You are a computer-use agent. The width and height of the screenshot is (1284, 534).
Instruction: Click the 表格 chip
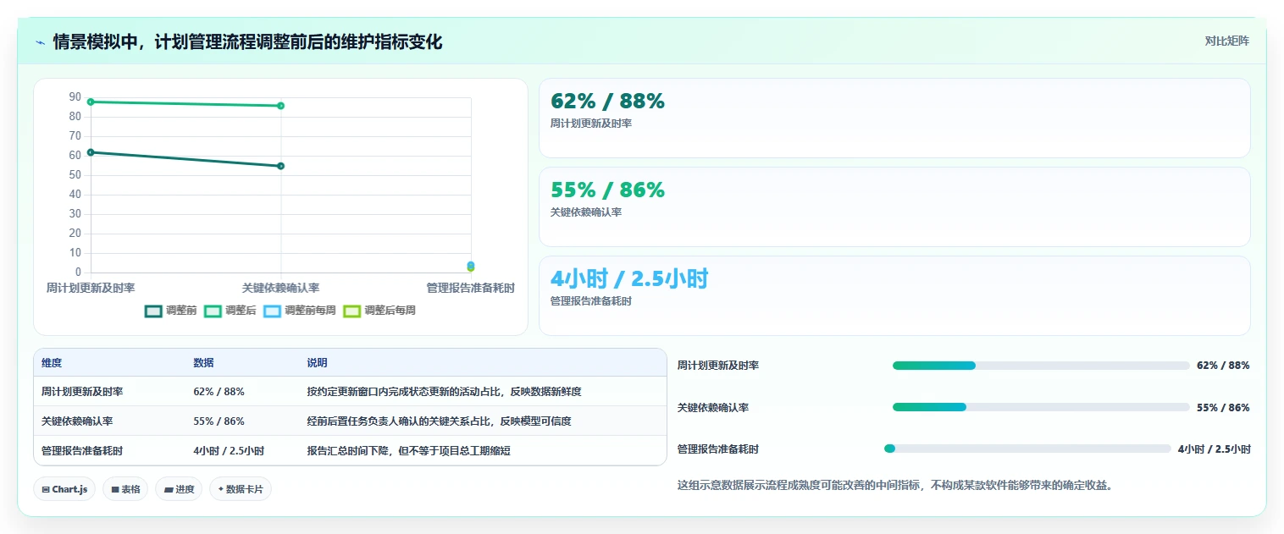(125, 489)
